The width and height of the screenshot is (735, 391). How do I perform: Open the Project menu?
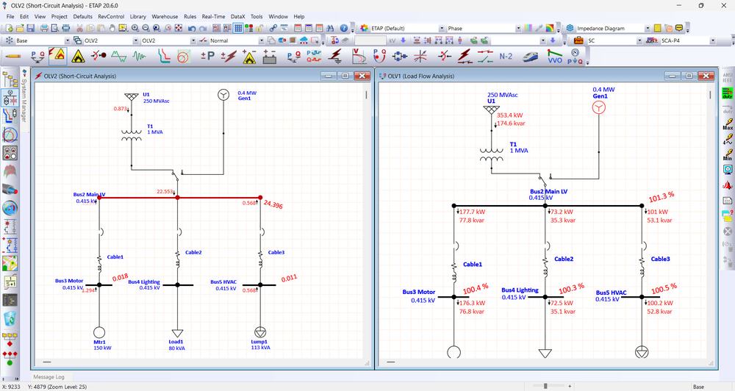tap(60, 16)
